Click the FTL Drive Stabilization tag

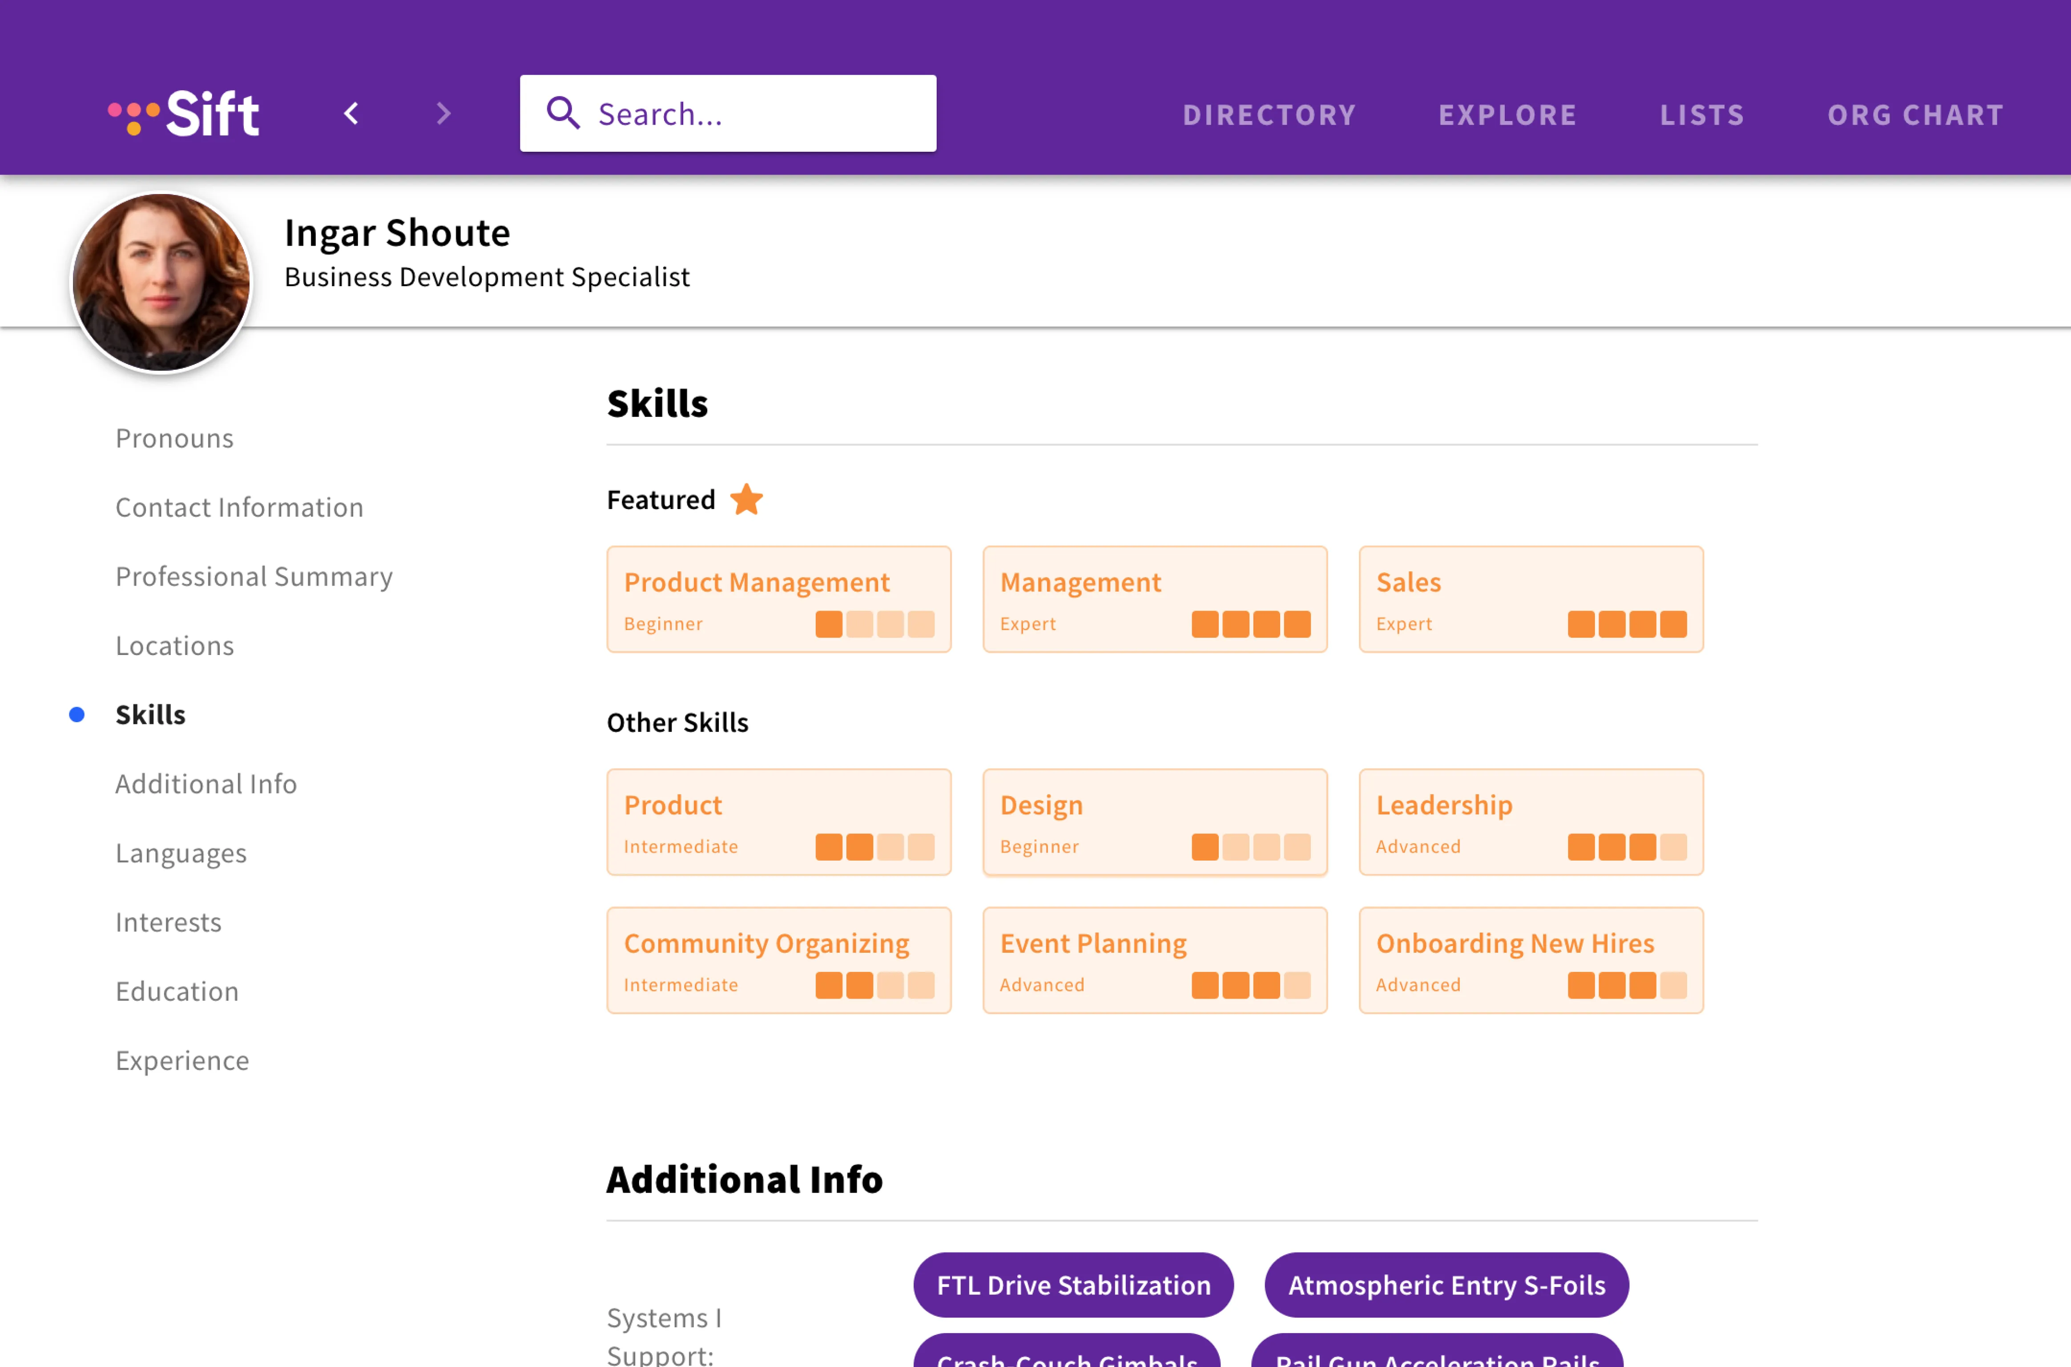(x=1072, y=1284)
